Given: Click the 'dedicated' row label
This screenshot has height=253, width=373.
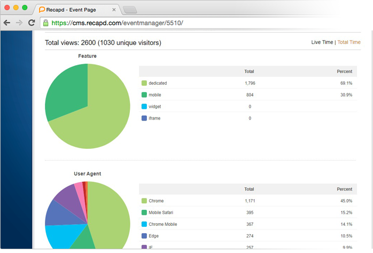Looking at the screenshot, I should 158,83.
